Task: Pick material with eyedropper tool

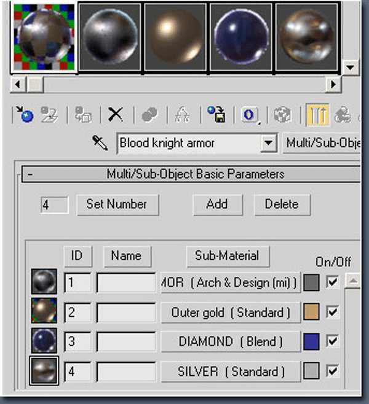Action: [100, 142]
